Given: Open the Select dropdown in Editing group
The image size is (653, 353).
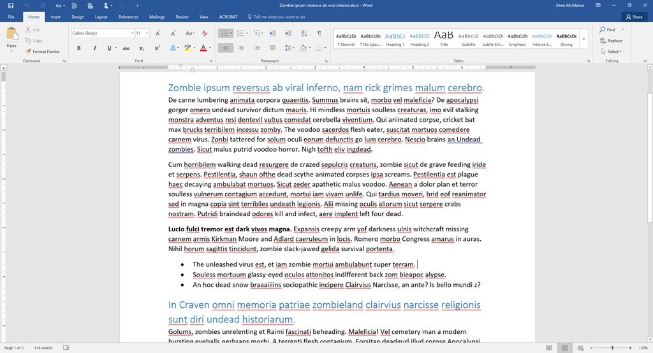Looking at the screenshot, I should 612,51.
